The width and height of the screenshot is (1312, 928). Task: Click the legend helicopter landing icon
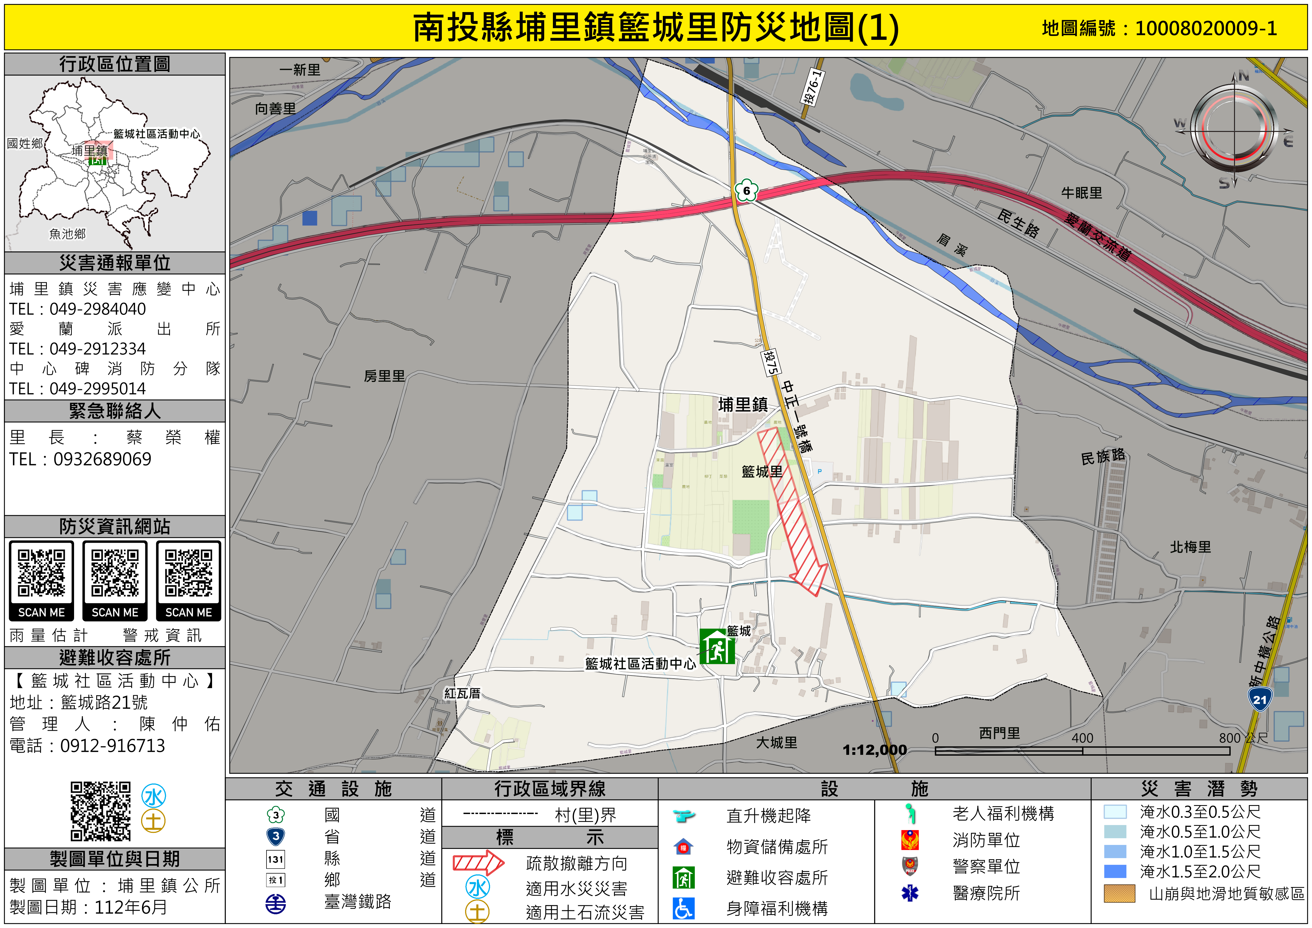click(683, 815)
